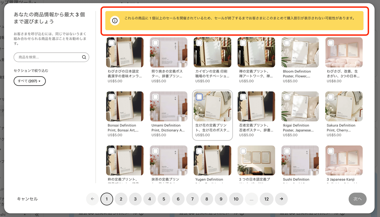
Task: Tick checkbox for 生け花の定義プリント
Action: (199, 97)
